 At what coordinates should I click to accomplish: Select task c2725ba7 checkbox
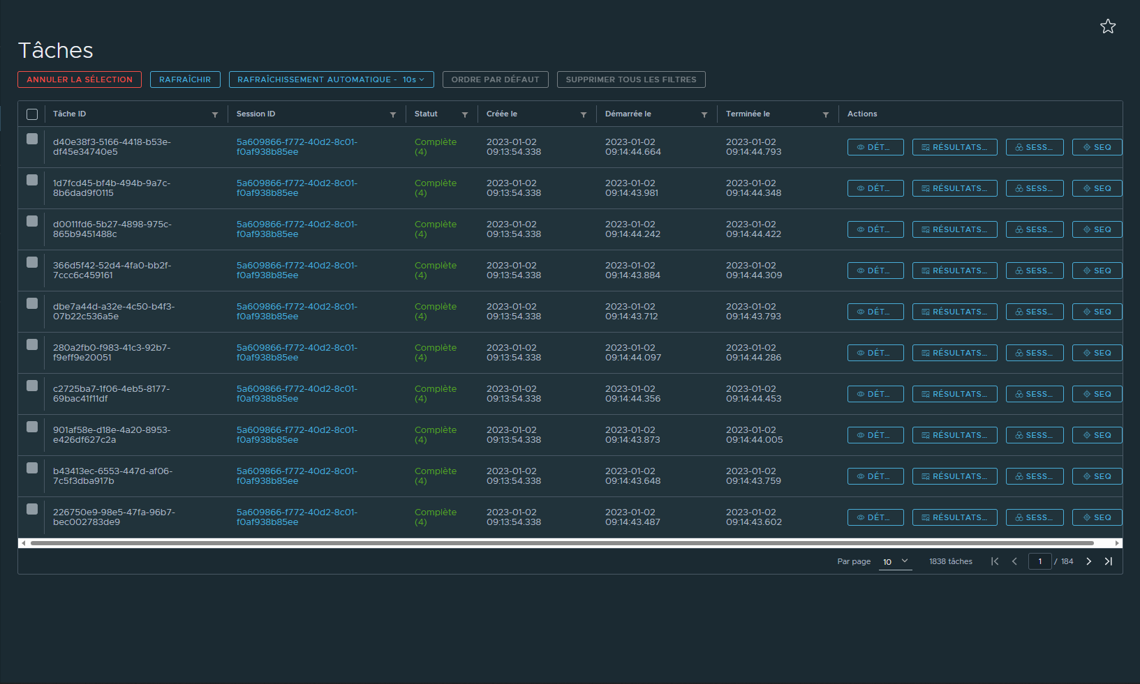tap(32, 386)
